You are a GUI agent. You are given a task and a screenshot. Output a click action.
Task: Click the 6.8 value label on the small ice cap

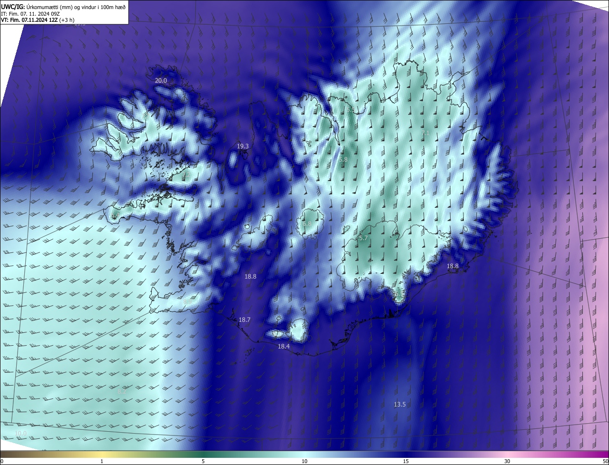[x=307, y=223]
